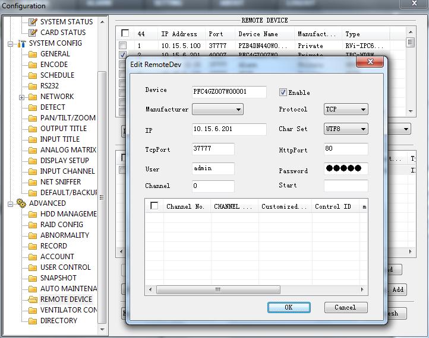Open PAN/TILT/ZOOM folder icon
This screenshot has width=429, height=338.
pos(33,118)
